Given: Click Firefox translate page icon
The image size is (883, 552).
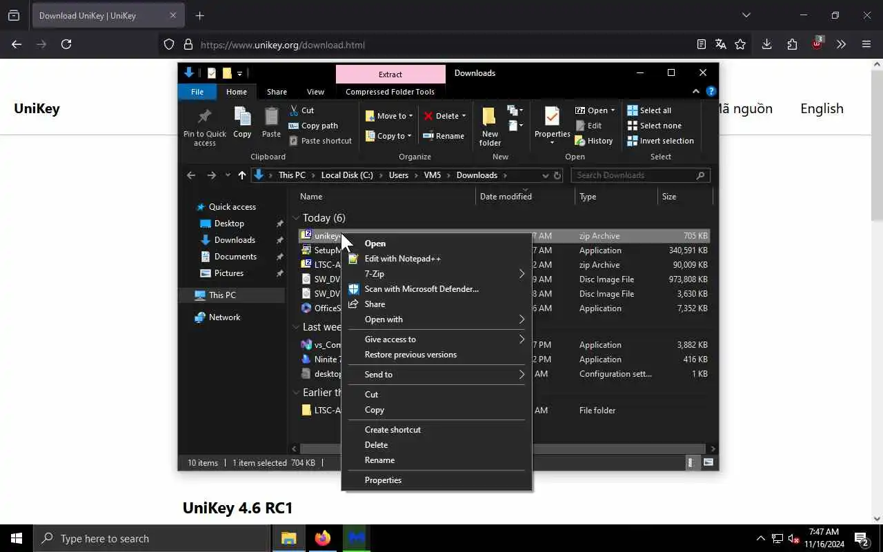Looking at the screenshot, I should tap(721, 44).
